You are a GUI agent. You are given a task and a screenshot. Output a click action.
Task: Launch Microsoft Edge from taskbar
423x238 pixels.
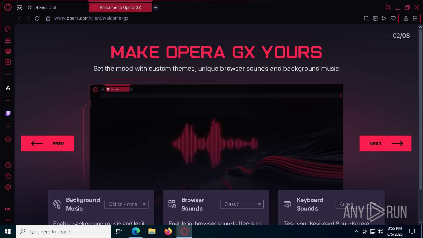[136, 231]
